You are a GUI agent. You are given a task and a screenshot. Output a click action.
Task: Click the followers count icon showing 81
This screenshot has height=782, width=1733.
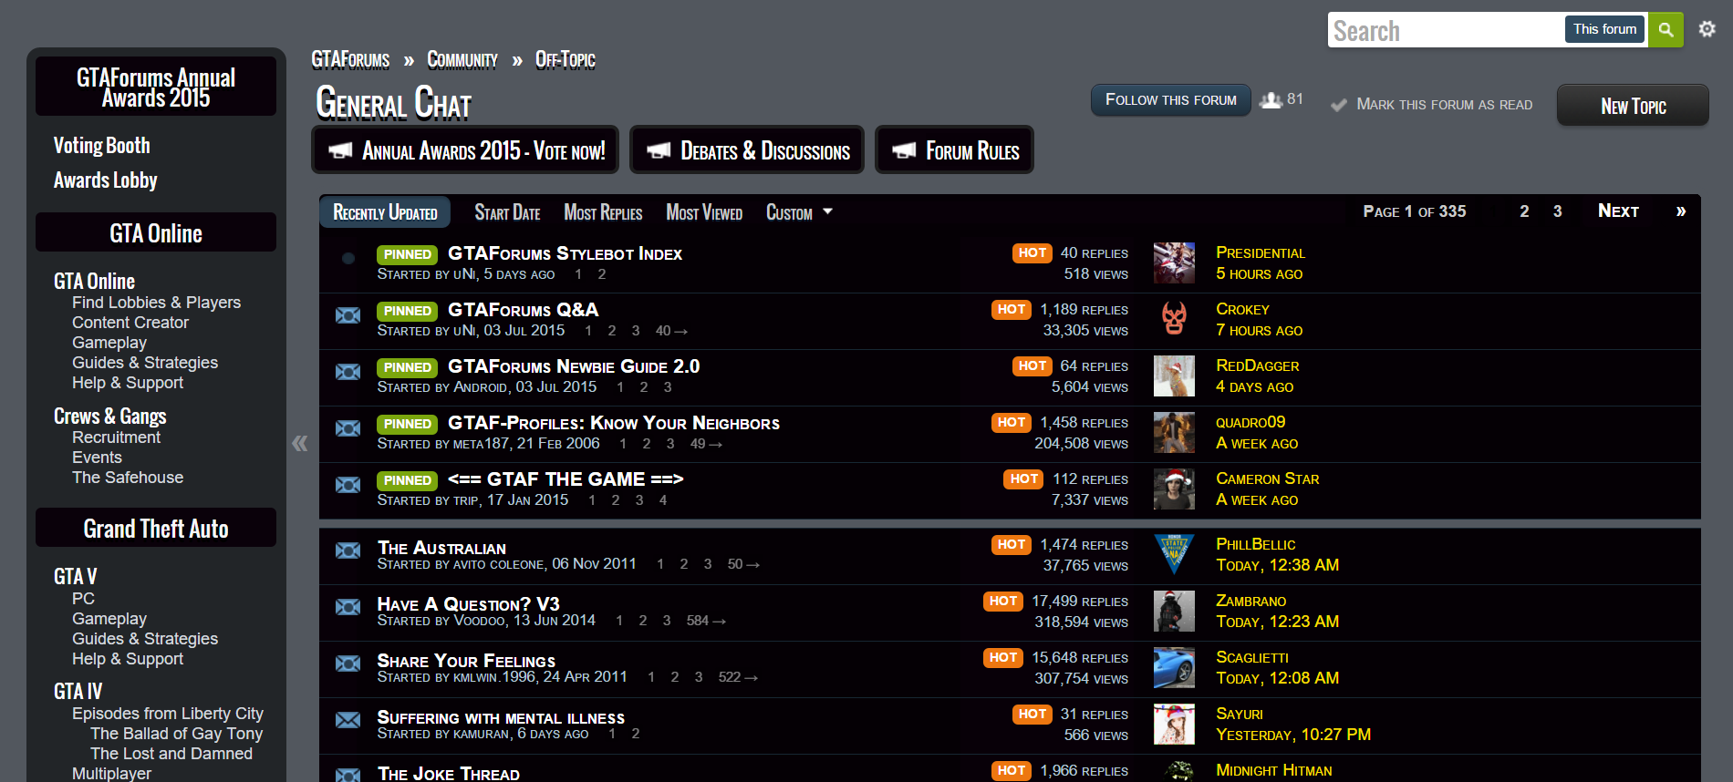coord(1271,99)
